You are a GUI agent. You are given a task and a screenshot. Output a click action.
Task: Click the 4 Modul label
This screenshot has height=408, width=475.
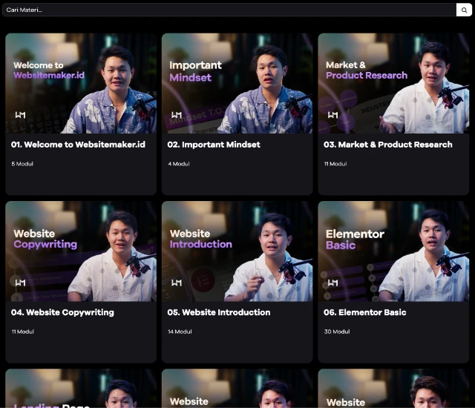[x=179, y=164]
